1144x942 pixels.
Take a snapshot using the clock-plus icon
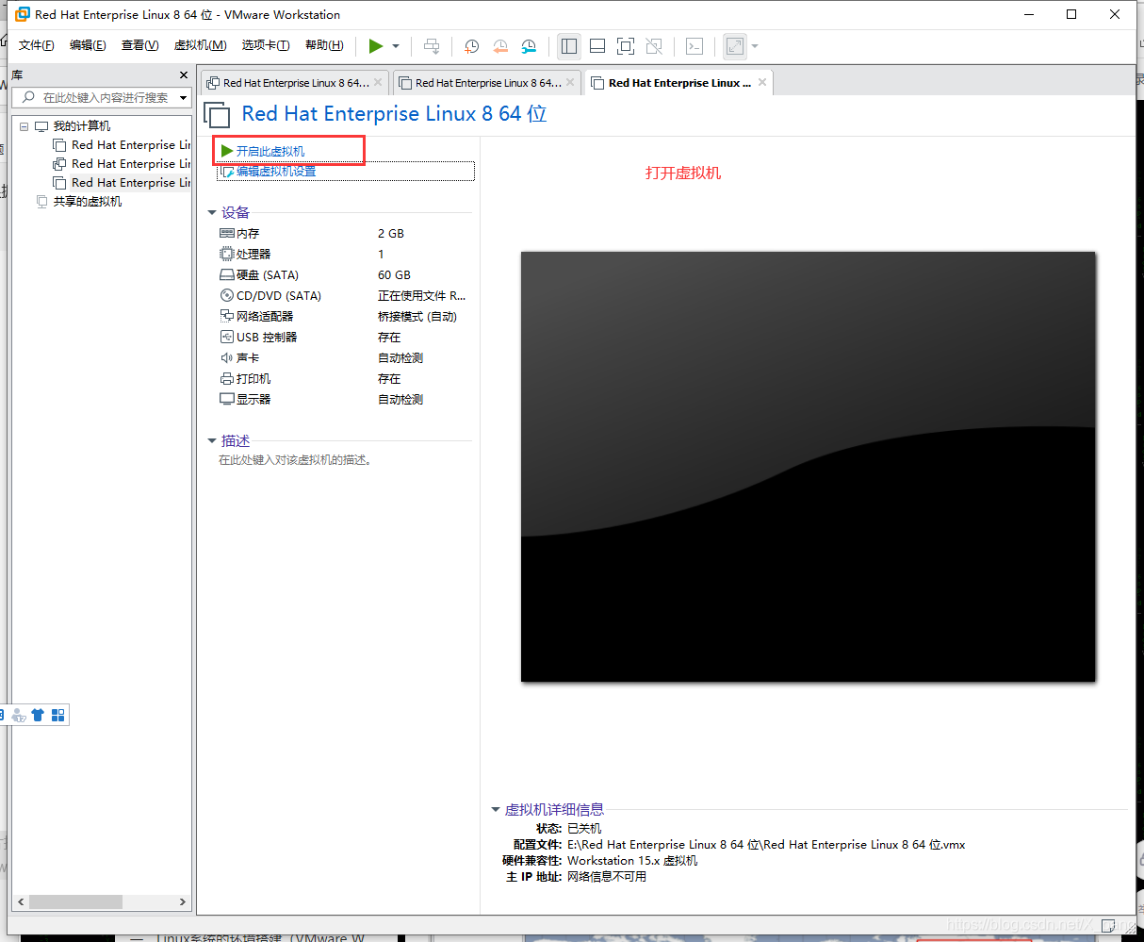tap(471, 45)
